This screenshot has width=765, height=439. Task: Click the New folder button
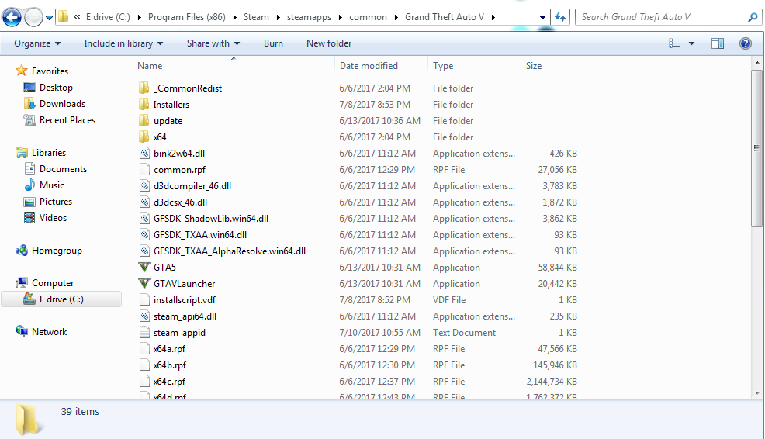click(329, 43)
